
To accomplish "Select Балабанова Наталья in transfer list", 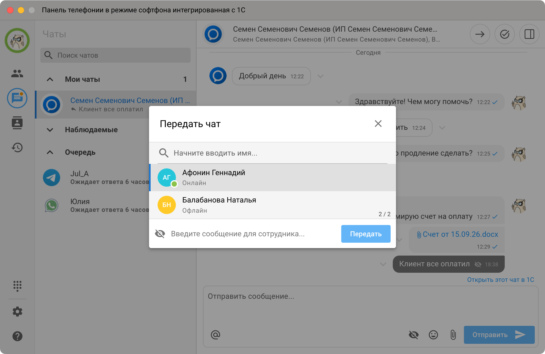I will [272, 205].
